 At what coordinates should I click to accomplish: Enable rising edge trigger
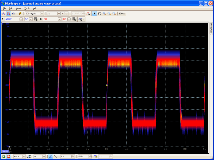pyautogui.click(x=51, y=157)
